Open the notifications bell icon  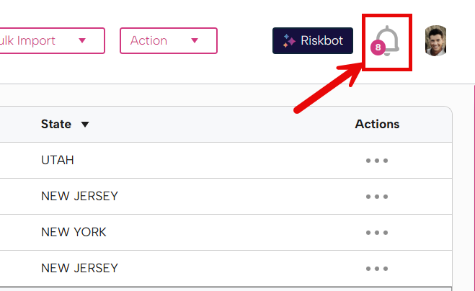[x=388, y=40]
